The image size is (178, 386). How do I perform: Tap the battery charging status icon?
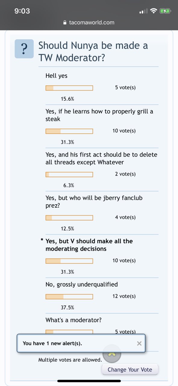(x=165, y=11)
